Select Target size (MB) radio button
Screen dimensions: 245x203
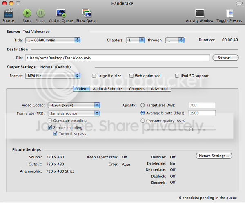(143, 105)
